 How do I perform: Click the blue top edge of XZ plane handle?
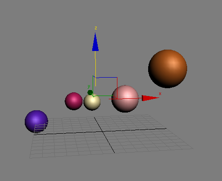tap(106, 78)
